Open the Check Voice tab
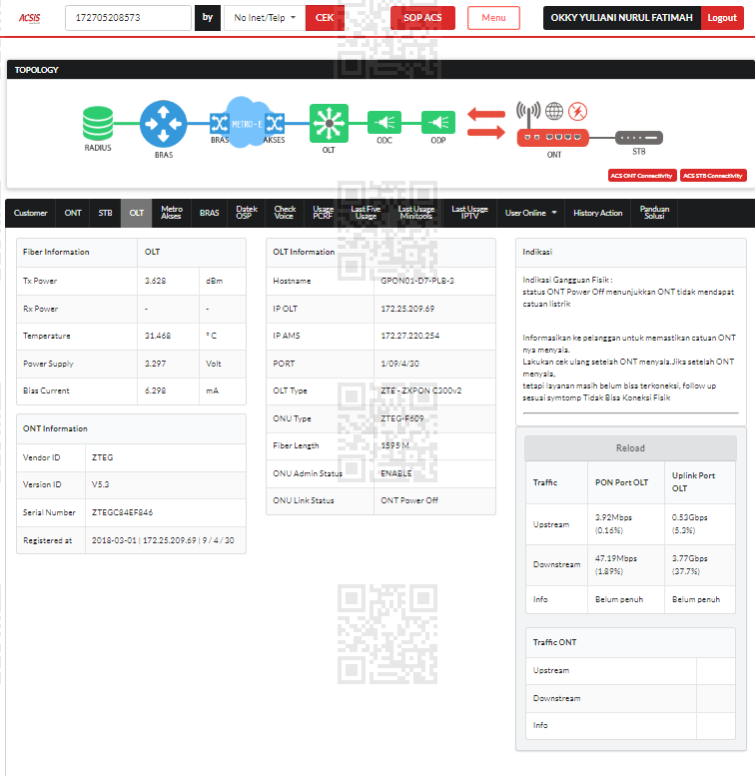Screen dimensions: 755x776 click(x=285, y=213)
